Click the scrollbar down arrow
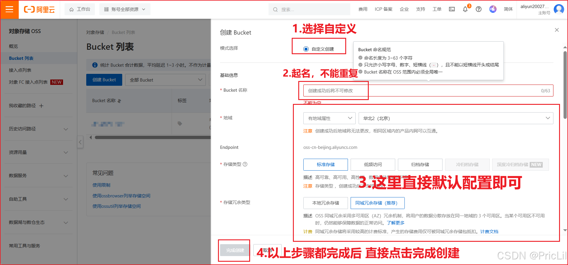 (565, 230)
